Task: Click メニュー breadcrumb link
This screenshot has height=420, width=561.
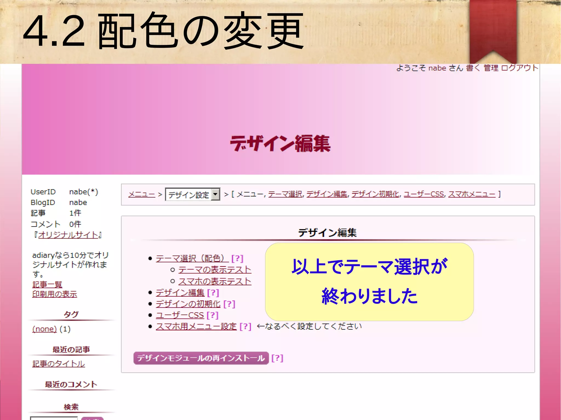Action: click(x=142, y=194)
